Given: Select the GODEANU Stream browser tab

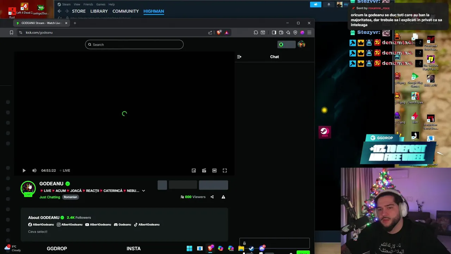Looking at the screenshot, I should click(x=41, y=23).
